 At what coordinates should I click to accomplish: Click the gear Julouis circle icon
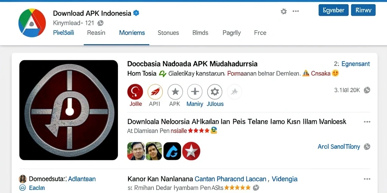point(215,92)
